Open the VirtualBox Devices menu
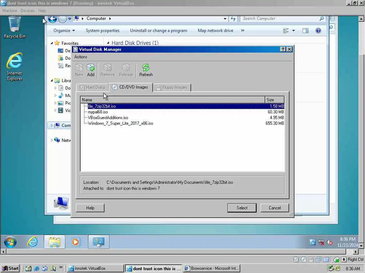This screenshot has height=273, width=365. pos(27,11)
